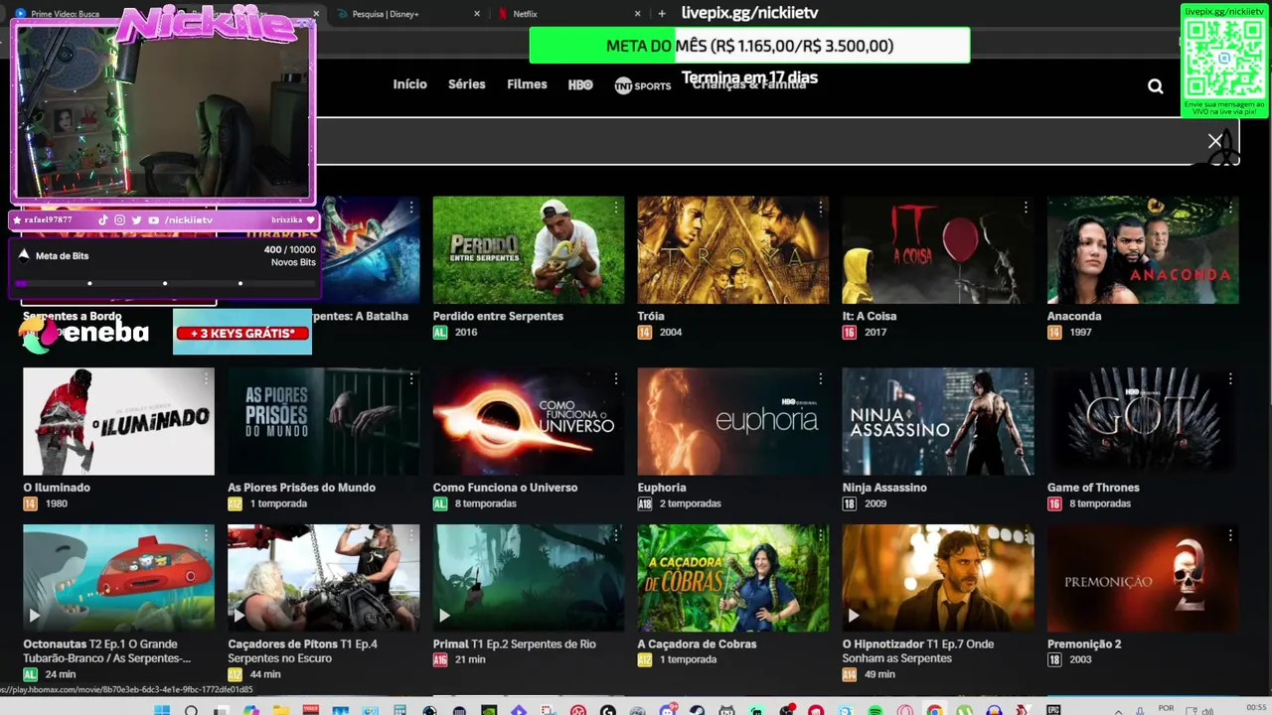The height and width of the screenshot is (715, 1272).
Task: Click the Ninja Assassino title link
Action: (x=884, y=488)
